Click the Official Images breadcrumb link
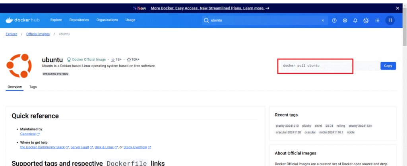 38,34
